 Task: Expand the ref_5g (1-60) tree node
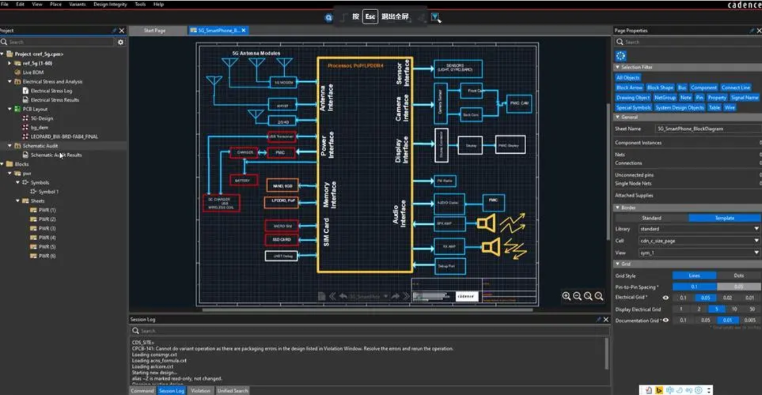point(10,64)
